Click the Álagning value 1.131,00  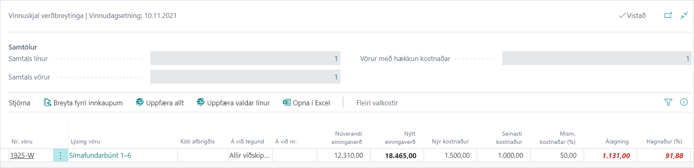click(x=616, y=156)
